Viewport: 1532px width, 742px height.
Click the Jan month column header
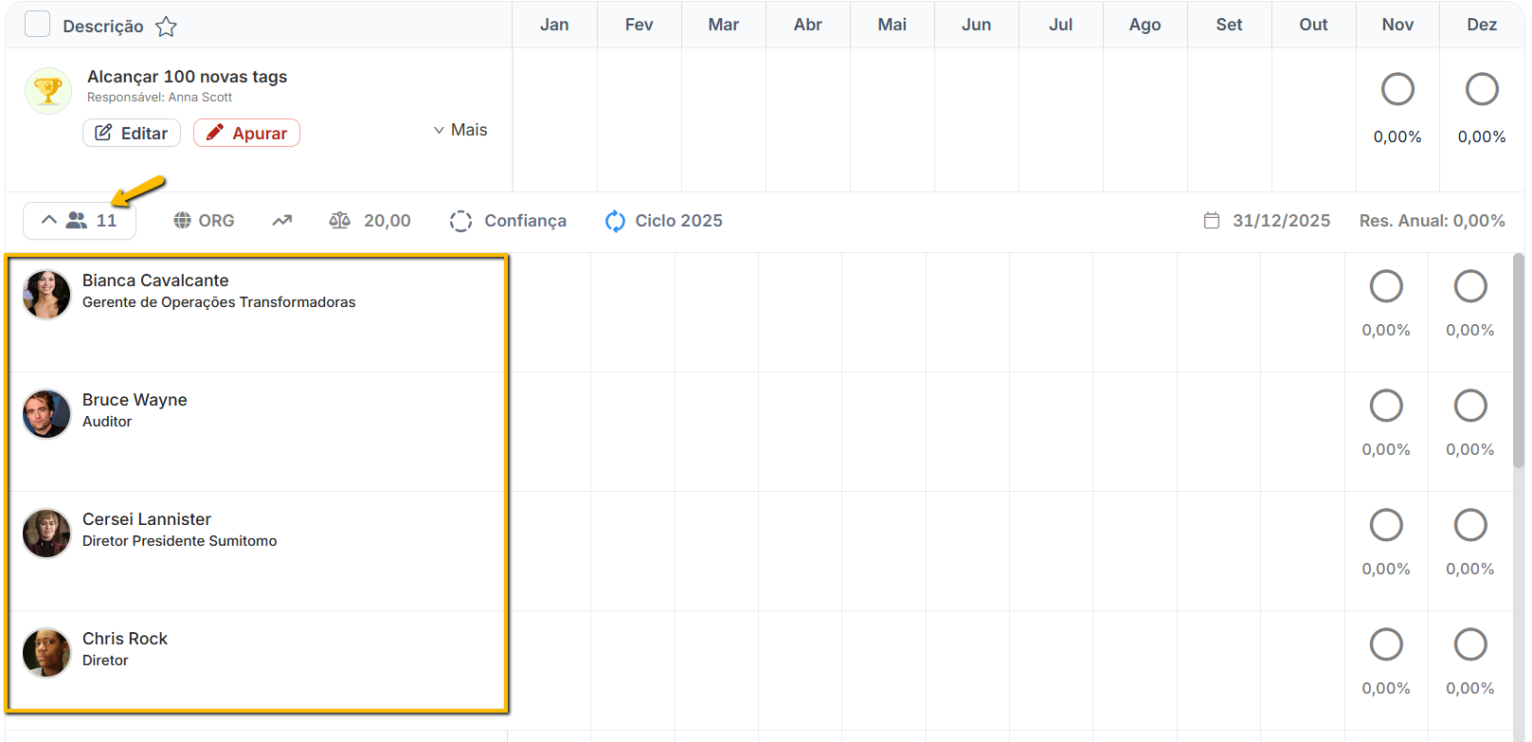[x=554, y=25]
